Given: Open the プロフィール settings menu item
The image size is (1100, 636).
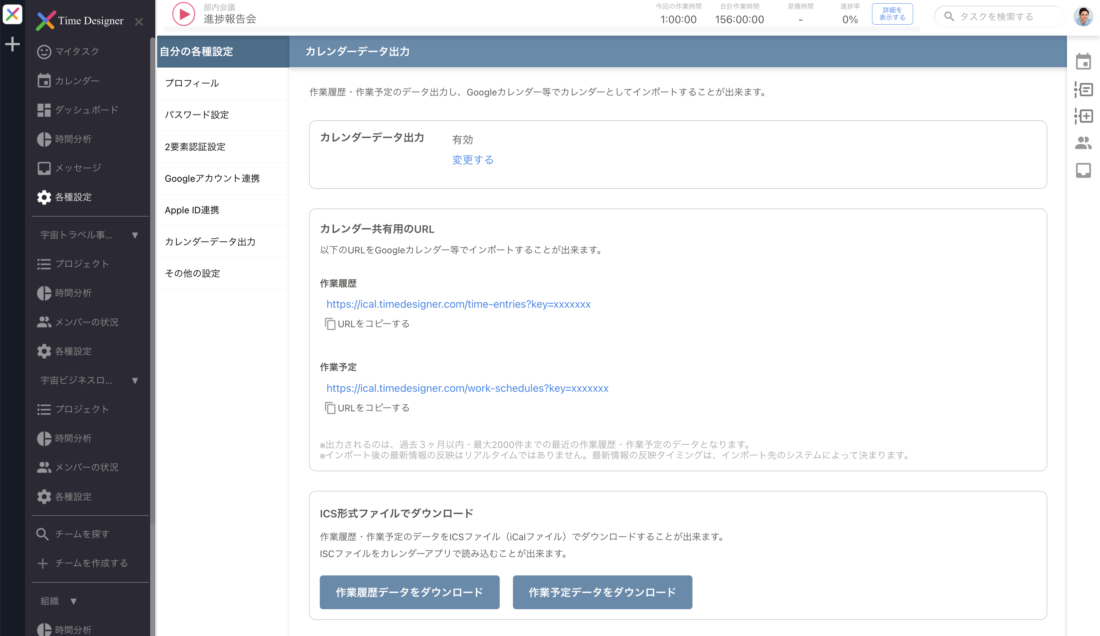Looking at the screenshot, I should (192, 83).
